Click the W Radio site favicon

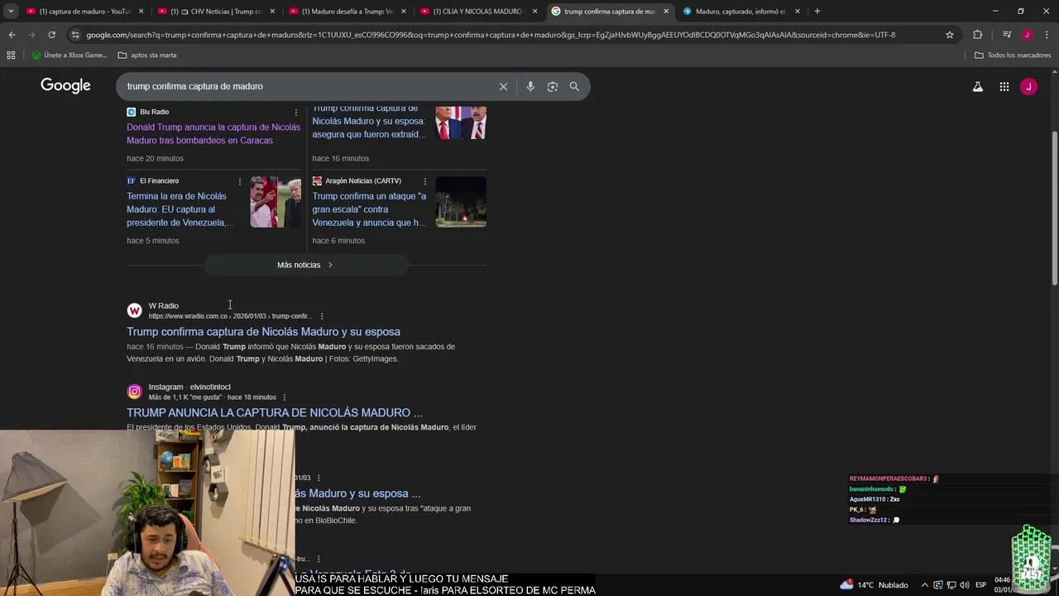[134, 310]
